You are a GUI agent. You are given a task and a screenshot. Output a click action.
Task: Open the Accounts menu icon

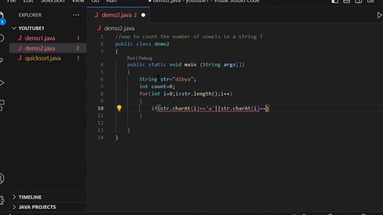[2, 179]
